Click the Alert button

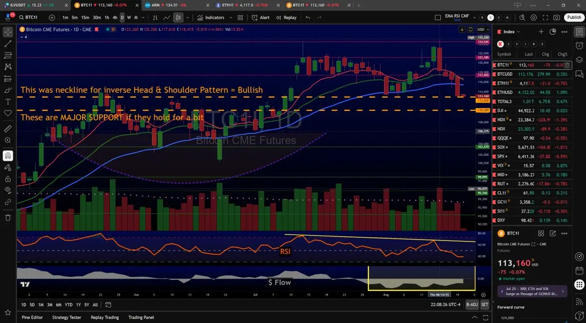click(260, 17)
